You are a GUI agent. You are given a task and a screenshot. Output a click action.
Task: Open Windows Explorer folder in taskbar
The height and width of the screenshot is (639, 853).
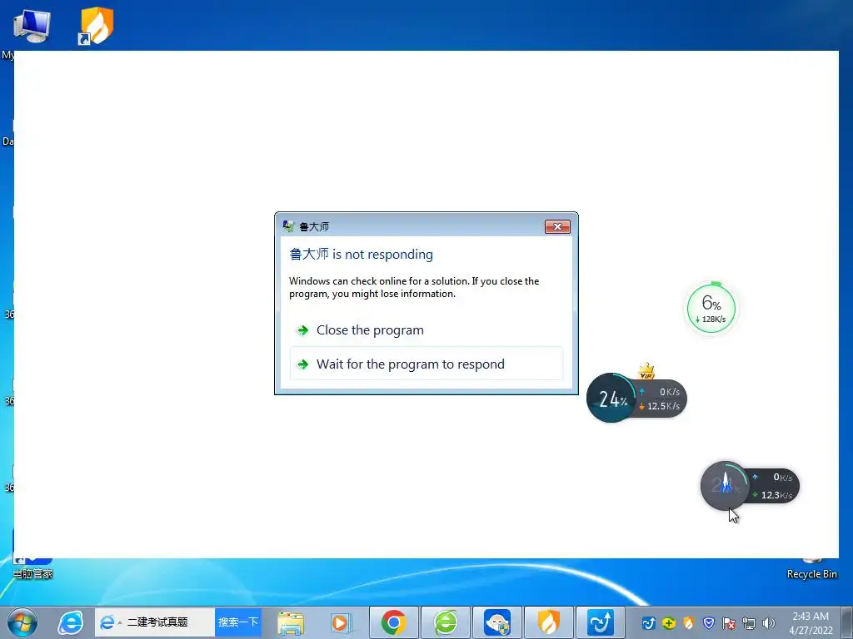[x=291, y=622]
